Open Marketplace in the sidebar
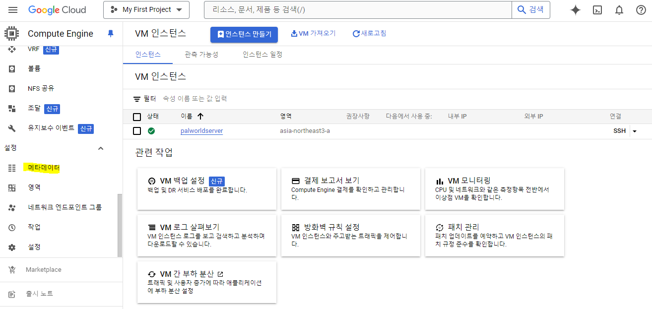The image size is (652, 309). (44, 270)
